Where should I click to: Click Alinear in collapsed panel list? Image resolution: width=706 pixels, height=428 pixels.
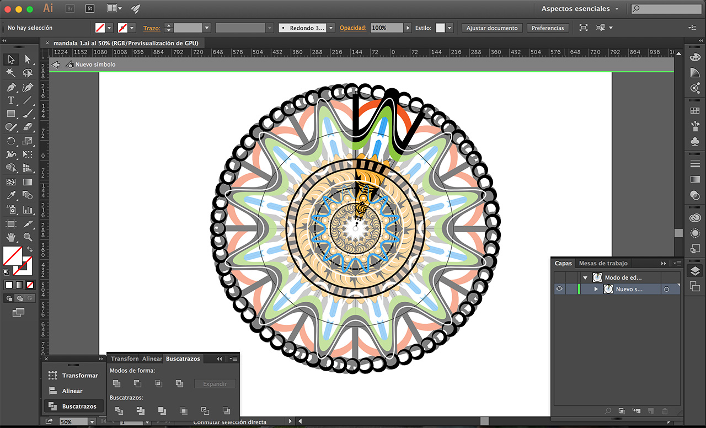73,390
